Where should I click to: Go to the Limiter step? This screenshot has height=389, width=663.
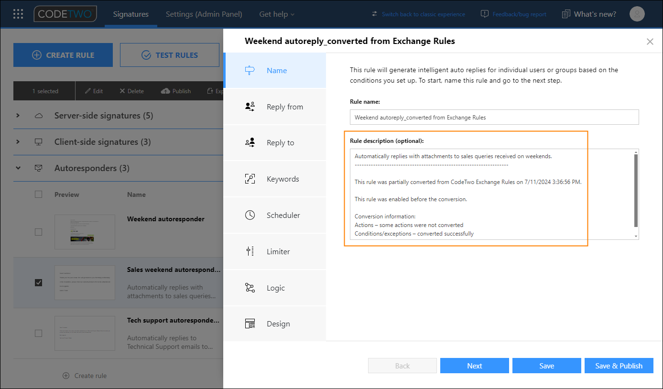click(x=275, y=251)
